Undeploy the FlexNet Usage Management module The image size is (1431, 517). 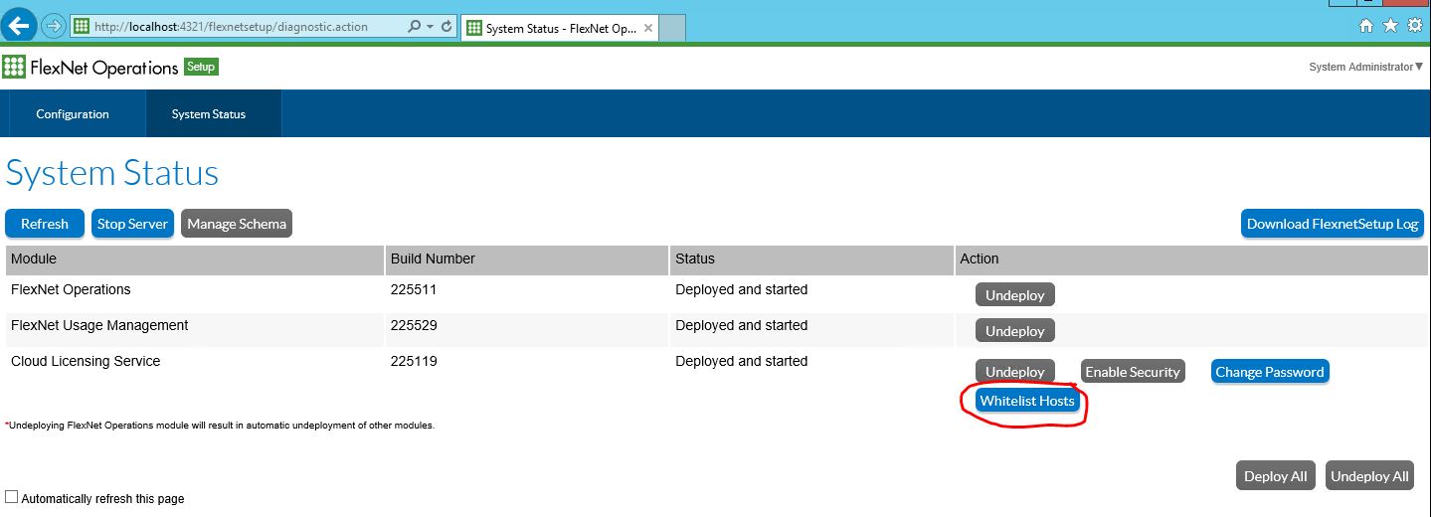pyautogui.click(x=1015, y=330)
